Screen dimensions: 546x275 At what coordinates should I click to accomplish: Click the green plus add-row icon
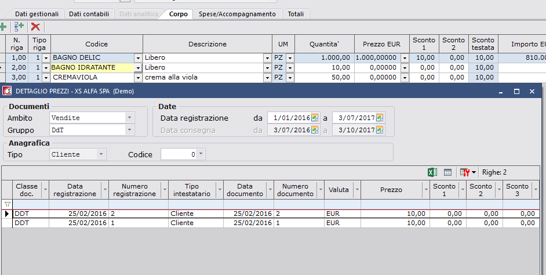pyautogui.click(x=3, y=27)
